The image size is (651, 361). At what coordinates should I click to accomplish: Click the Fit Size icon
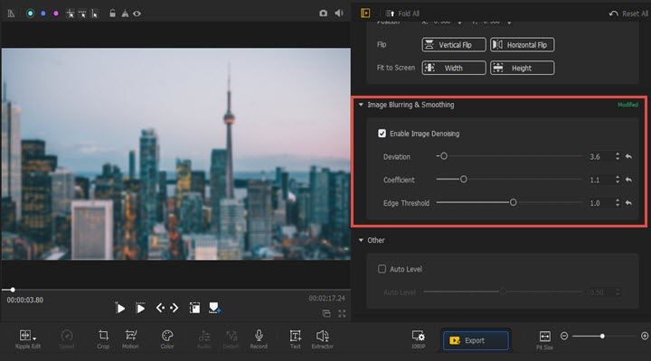544,336
